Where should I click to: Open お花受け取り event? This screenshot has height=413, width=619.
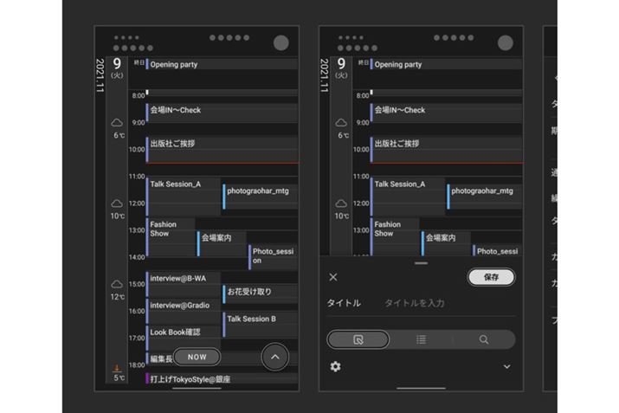261,294
